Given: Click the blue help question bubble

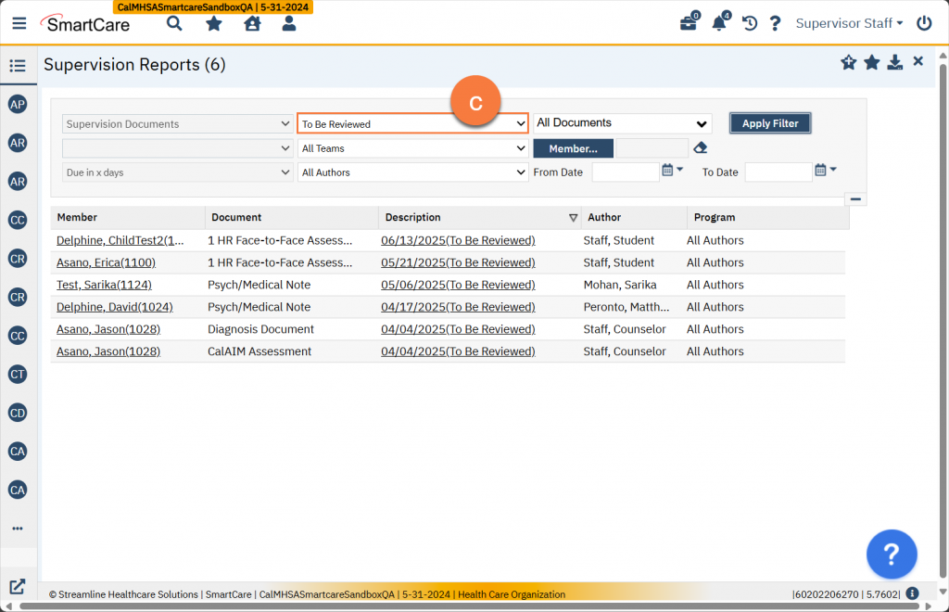Looking at the screenshot, I should pyautogui.click(x=892, y=555).
